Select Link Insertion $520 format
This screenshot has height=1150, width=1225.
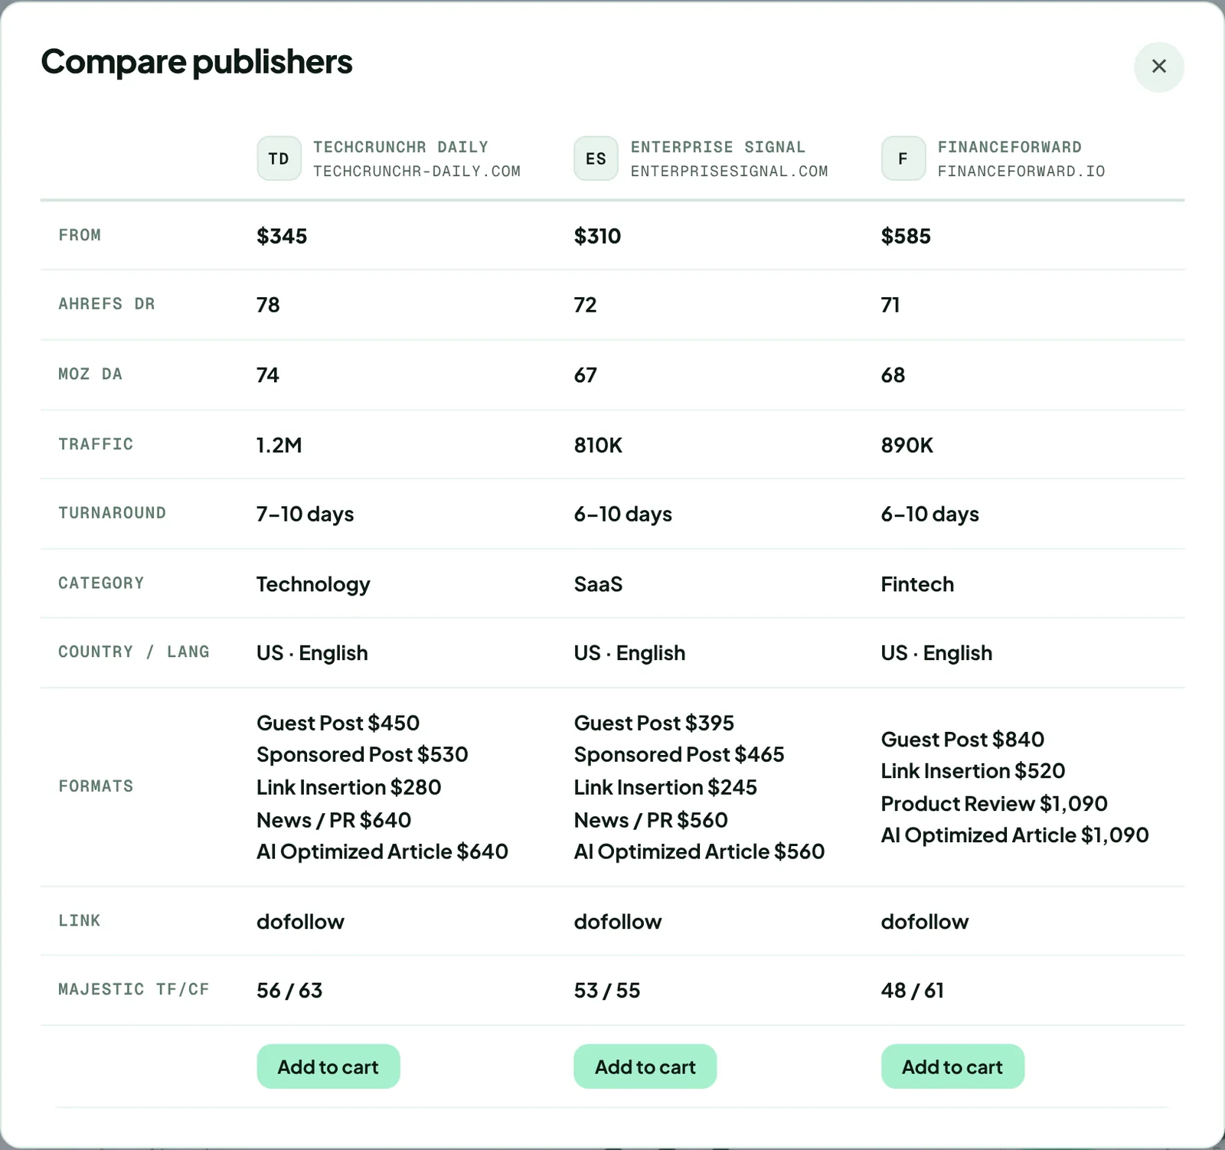(x=973, y=771)
